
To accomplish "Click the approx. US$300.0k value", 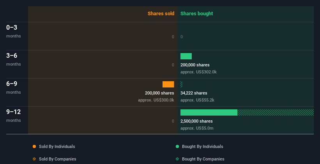I will [156, 100].
